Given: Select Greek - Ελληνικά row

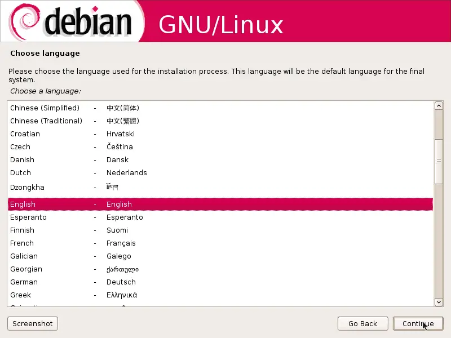Looking at the screenshot, I should pyautogui.click(x=220, y=295).
